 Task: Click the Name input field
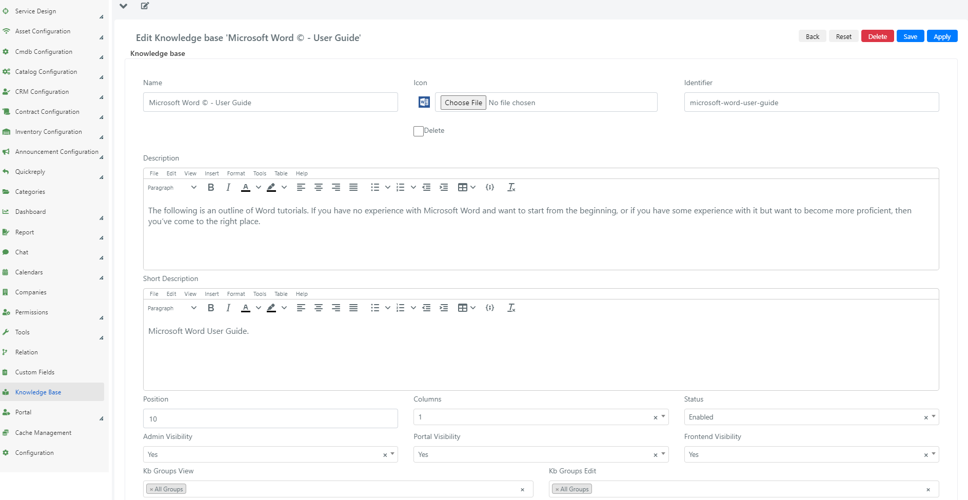(270, 102)
